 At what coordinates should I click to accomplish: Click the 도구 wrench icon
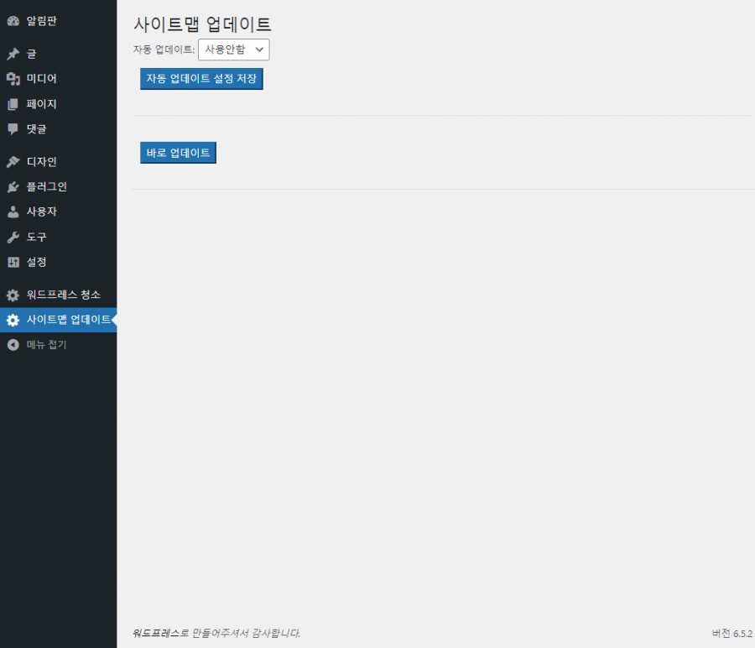click(x=13, y=237)
